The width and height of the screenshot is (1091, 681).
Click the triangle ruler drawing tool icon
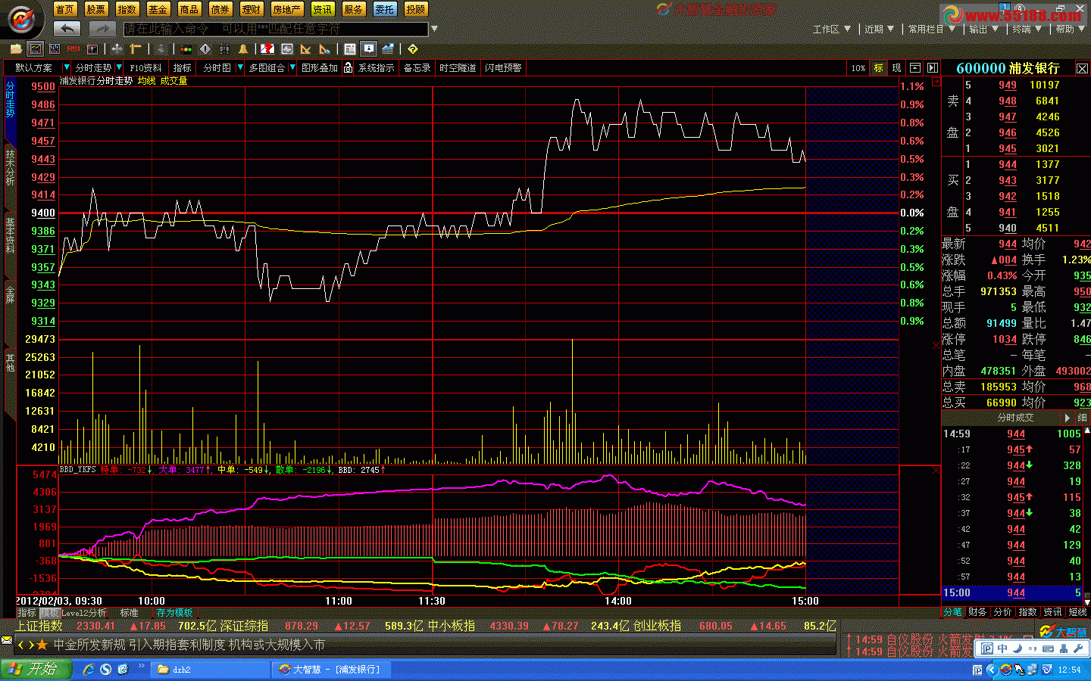tap(306, 48)
